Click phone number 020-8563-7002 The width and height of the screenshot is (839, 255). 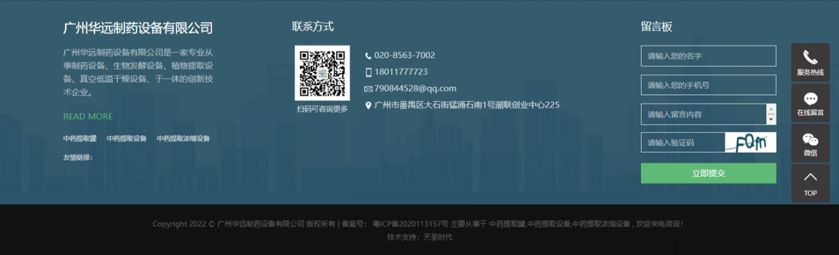(405, 55)
